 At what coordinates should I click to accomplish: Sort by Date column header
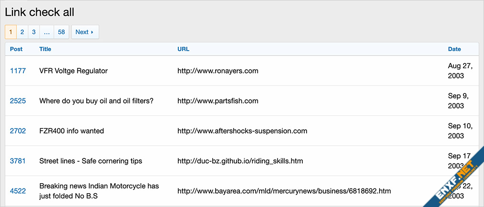tap(454, 49)
